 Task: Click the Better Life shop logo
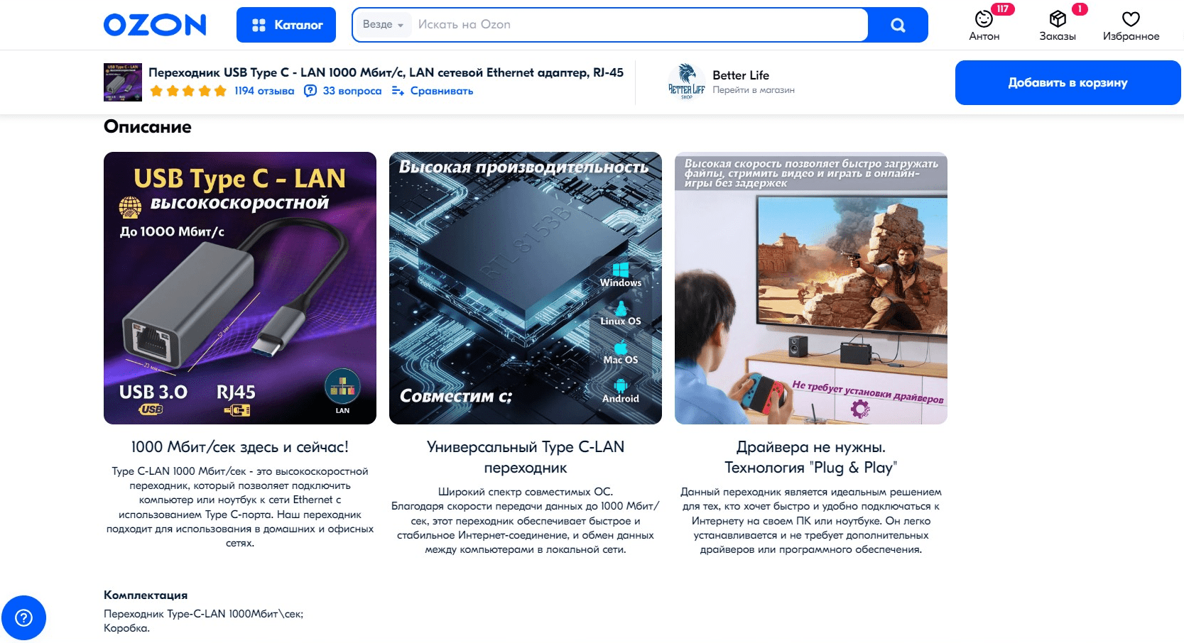tap(686, 82)
